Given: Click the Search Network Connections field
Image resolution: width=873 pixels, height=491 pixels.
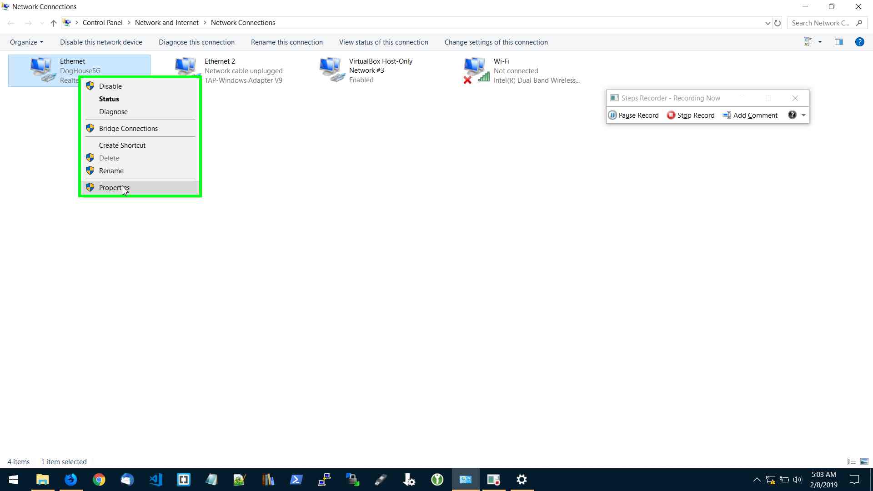Looking at the screenshot, I should tap(820, 23).
